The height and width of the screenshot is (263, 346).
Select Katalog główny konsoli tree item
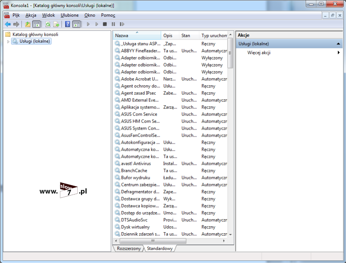(35, 34)
